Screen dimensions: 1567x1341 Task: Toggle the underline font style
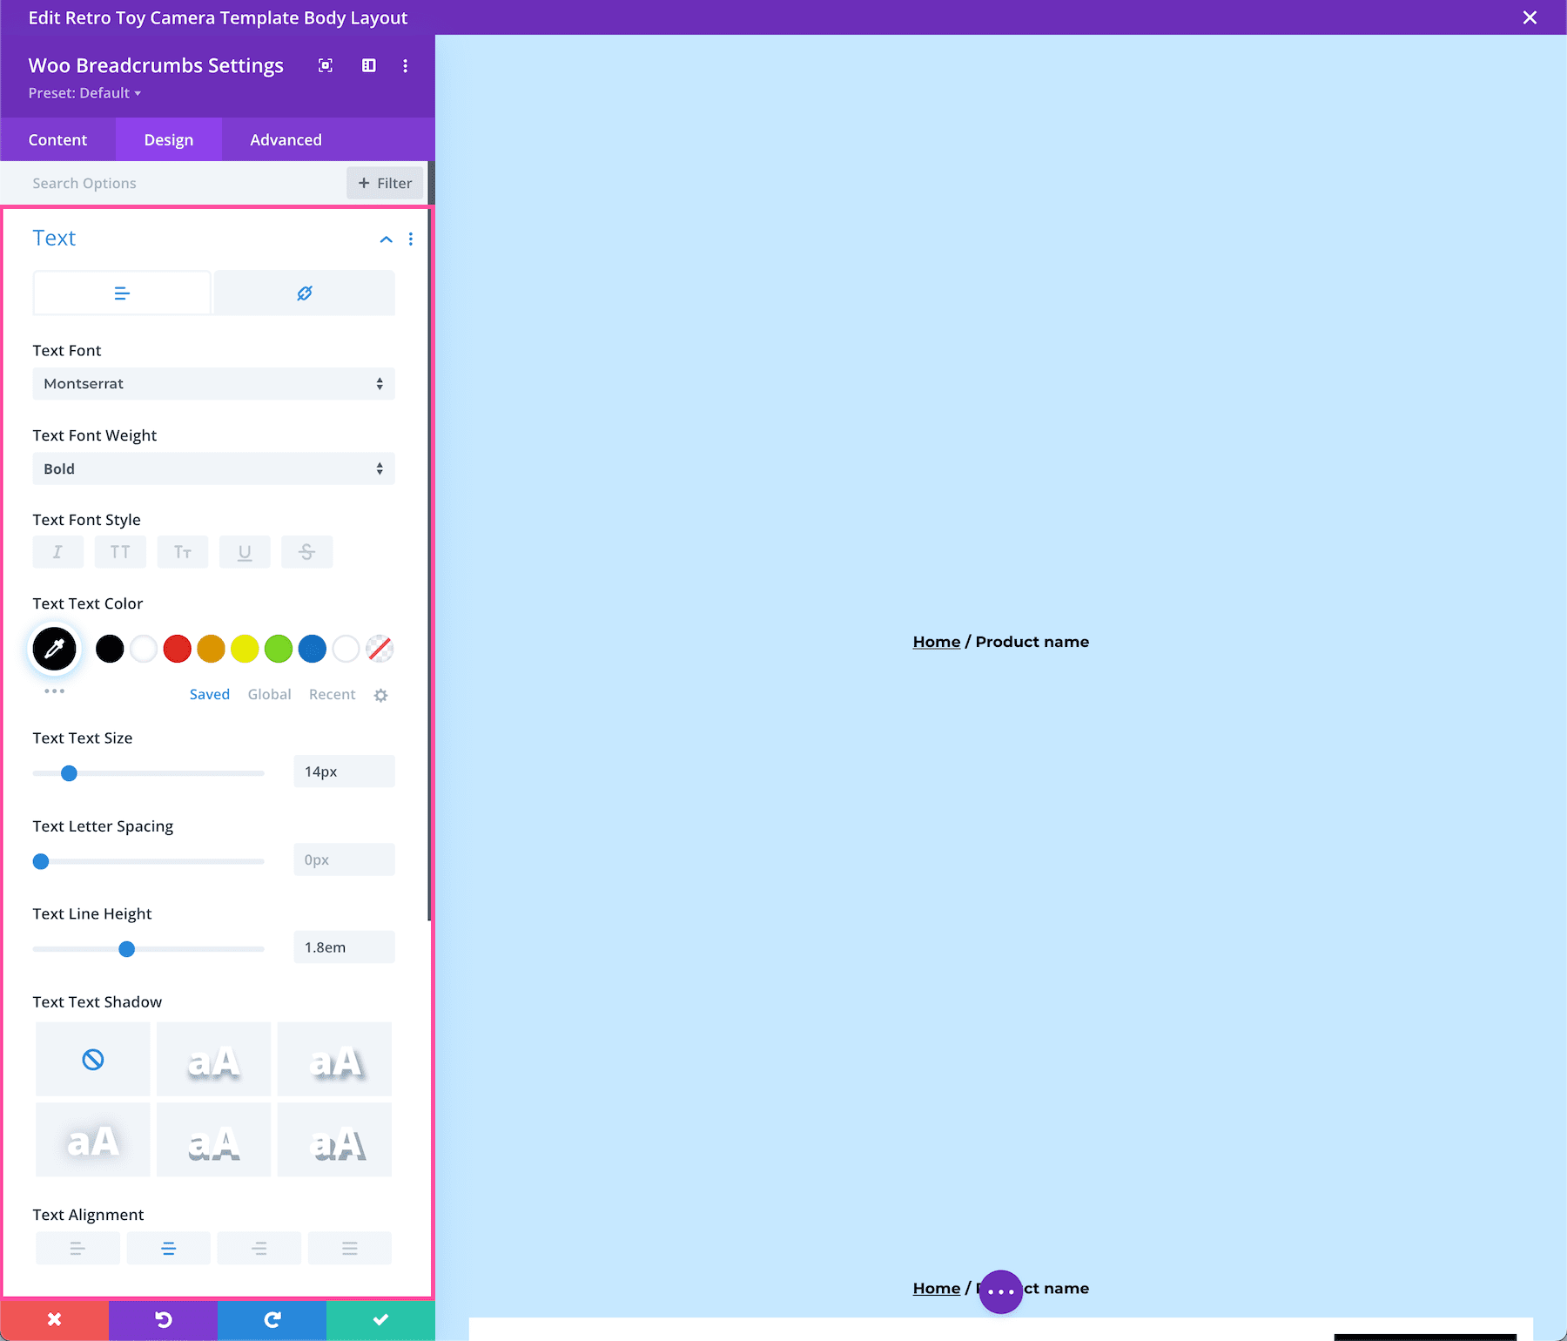tap(245, 551)
